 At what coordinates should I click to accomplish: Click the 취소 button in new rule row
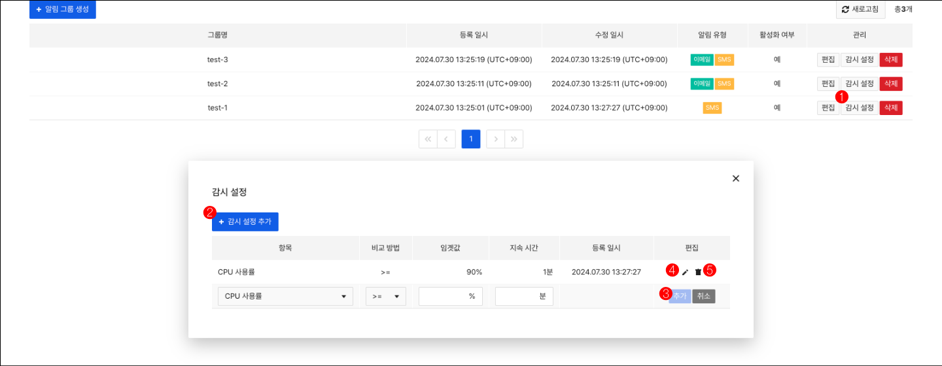(704, 296)
